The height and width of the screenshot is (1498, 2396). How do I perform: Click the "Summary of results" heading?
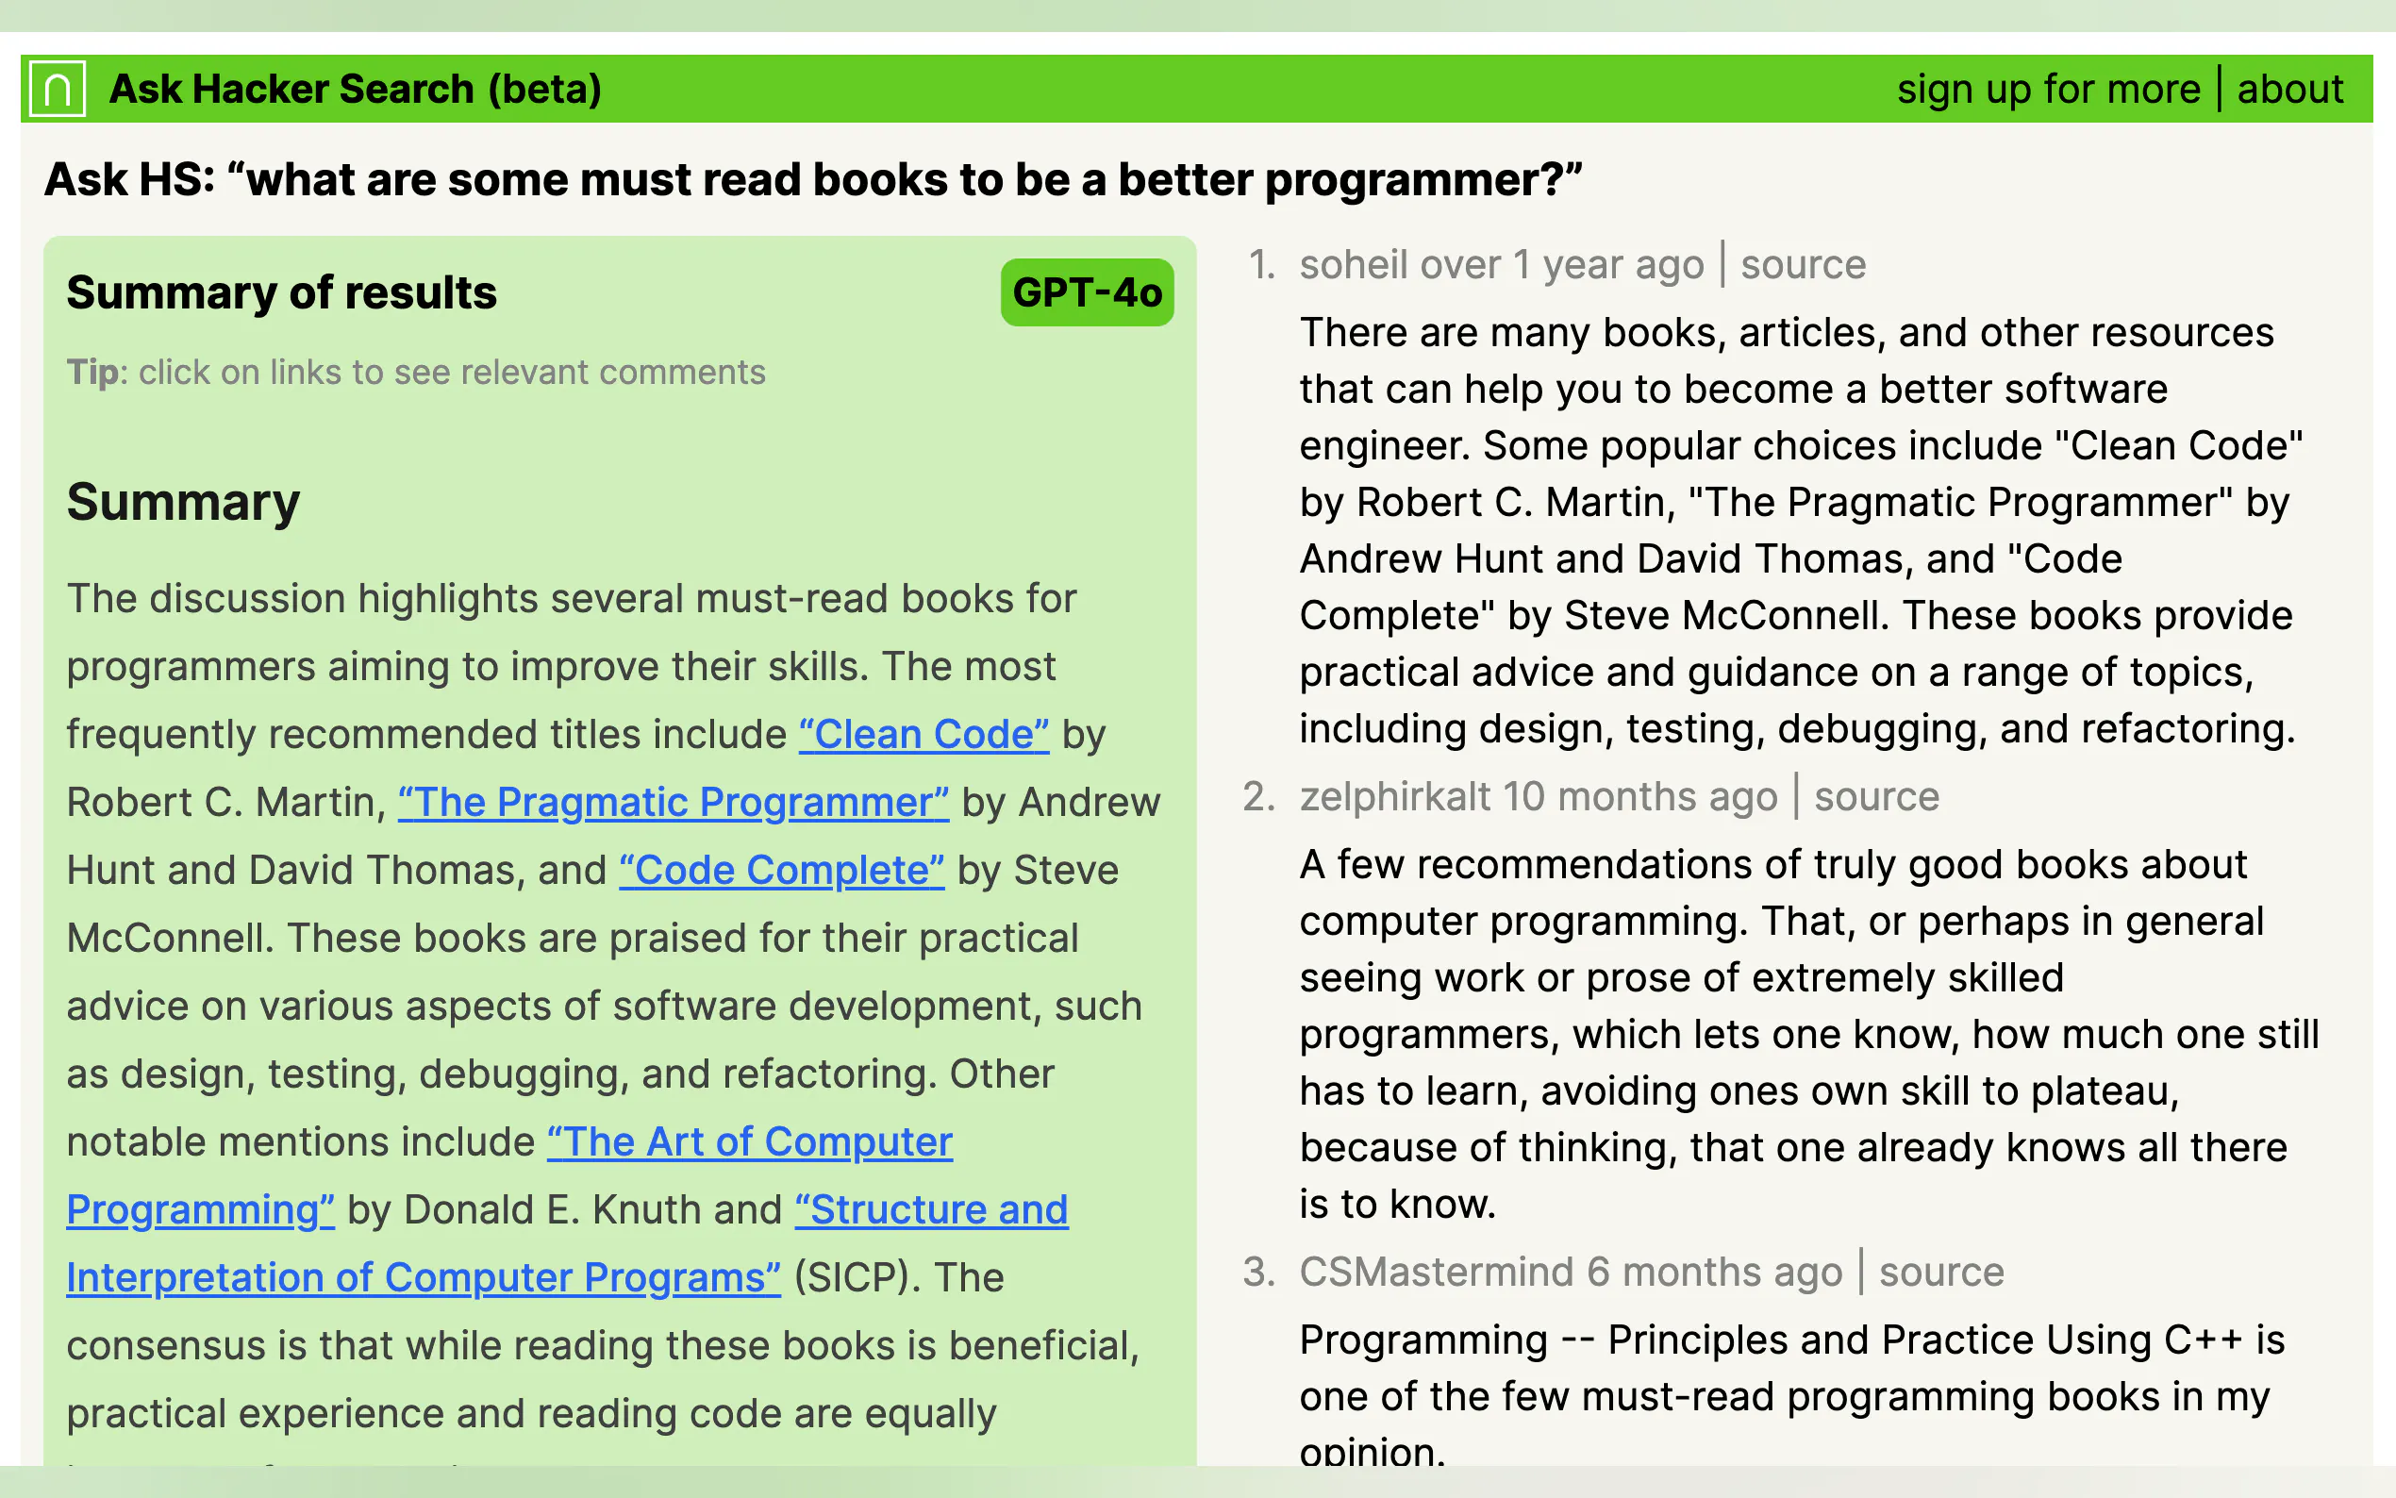[281, 293]
